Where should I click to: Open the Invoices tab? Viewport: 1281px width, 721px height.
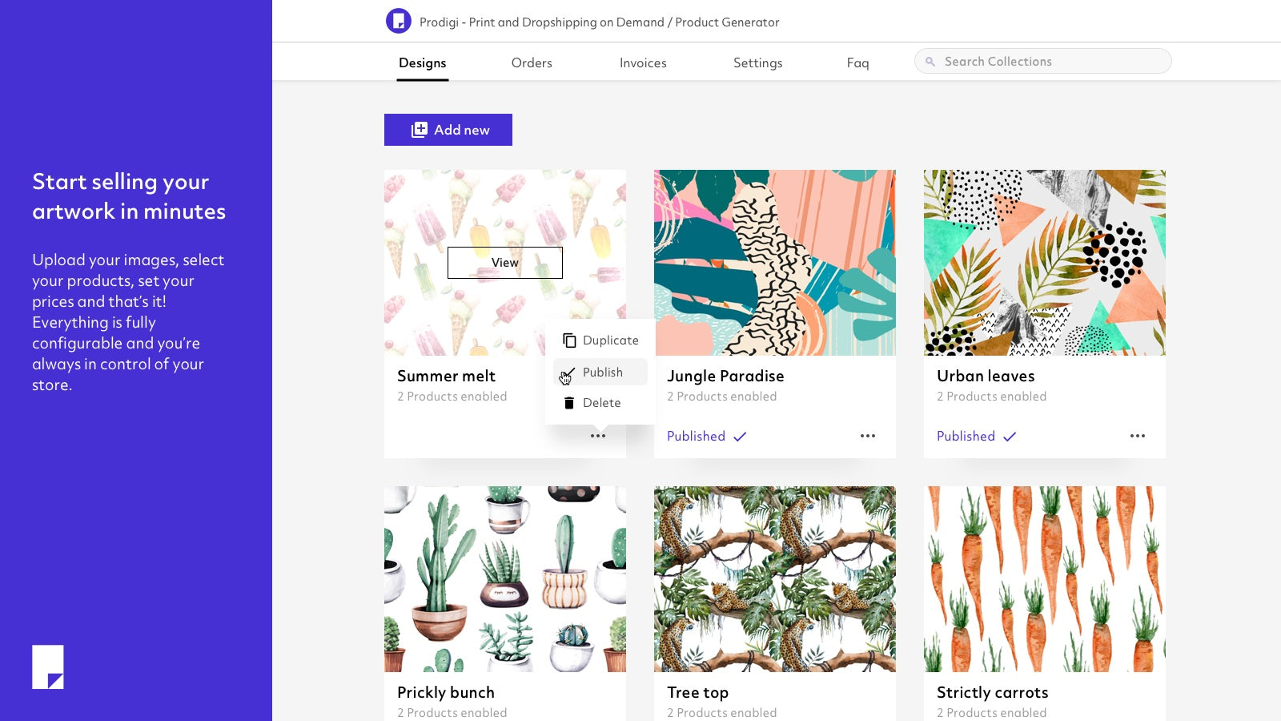click(643, 62)
